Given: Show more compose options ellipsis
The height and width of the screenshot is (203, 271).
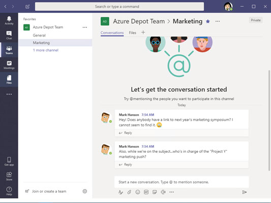Looking at the screenshot, I should coord(171,192).
